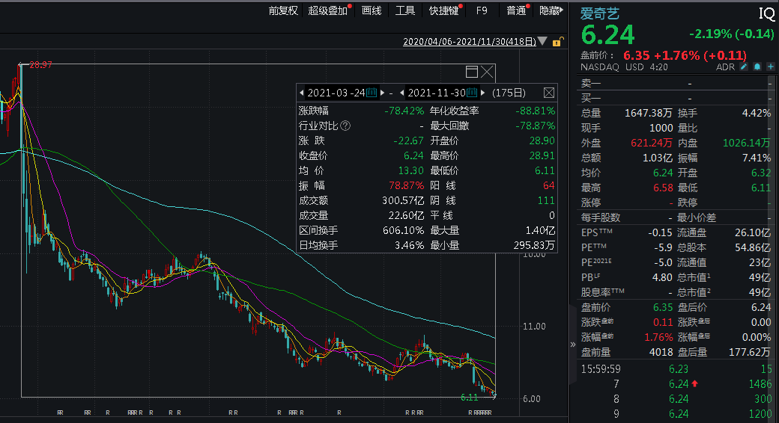Open calendar picker for start date 2021-03-24
Image resolution: width=779 pixels, height=423 pixels.
coord(372,93)
